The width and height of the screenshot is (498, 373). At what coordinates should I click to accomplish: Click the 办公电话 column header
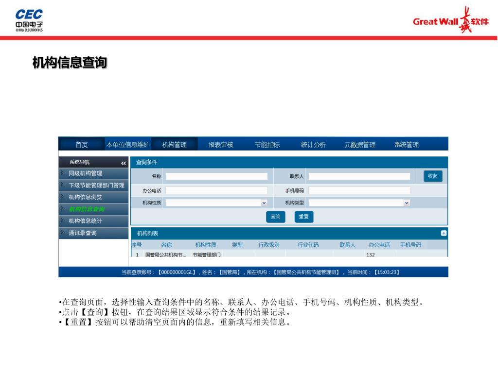tap(379, 245)
